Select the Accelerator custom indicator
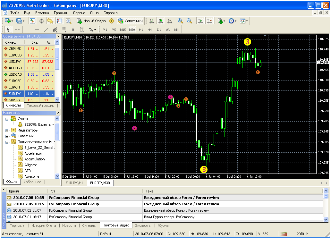Image resolution: width=331 pixels, height=238 pixels. 33,153
